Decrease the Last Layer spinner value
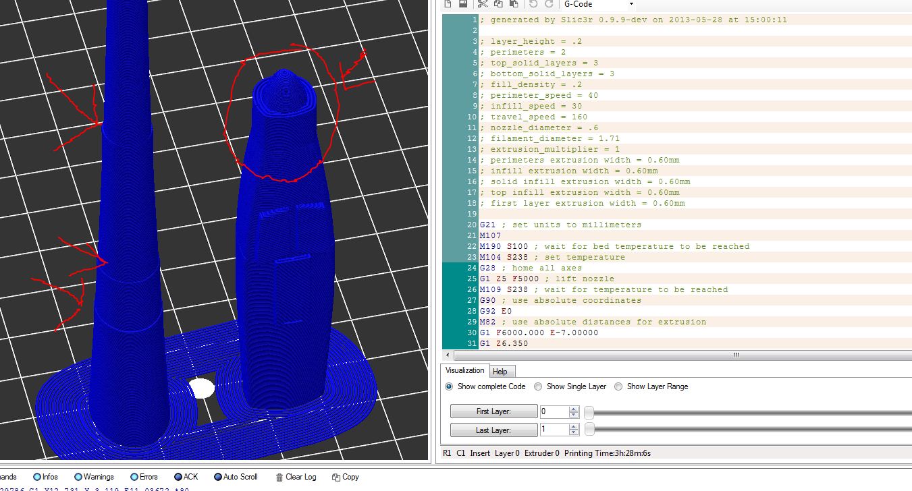This screenshot has width=912, height=491. 574,433
